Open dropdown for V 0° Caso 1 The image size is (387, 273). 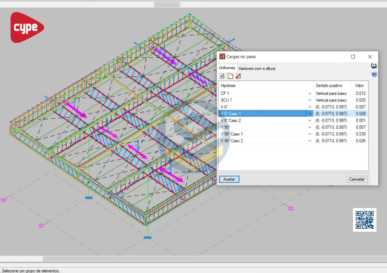[x=310, y=114]
